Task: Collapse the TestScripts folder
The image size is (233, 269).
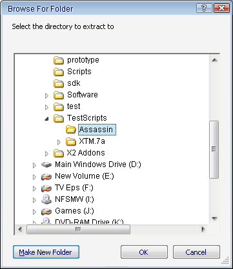Action: [46, 119]
